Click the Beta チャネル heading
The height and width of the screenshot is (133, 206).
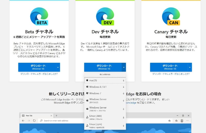point(39,32)
